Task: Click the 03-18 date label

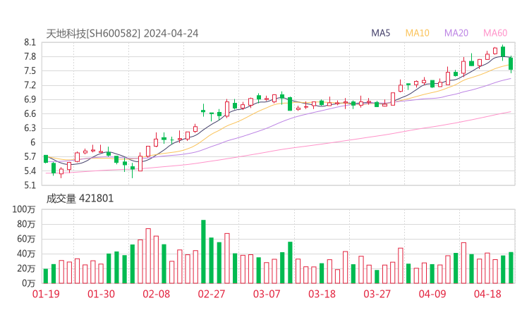Action: [322, 294]
